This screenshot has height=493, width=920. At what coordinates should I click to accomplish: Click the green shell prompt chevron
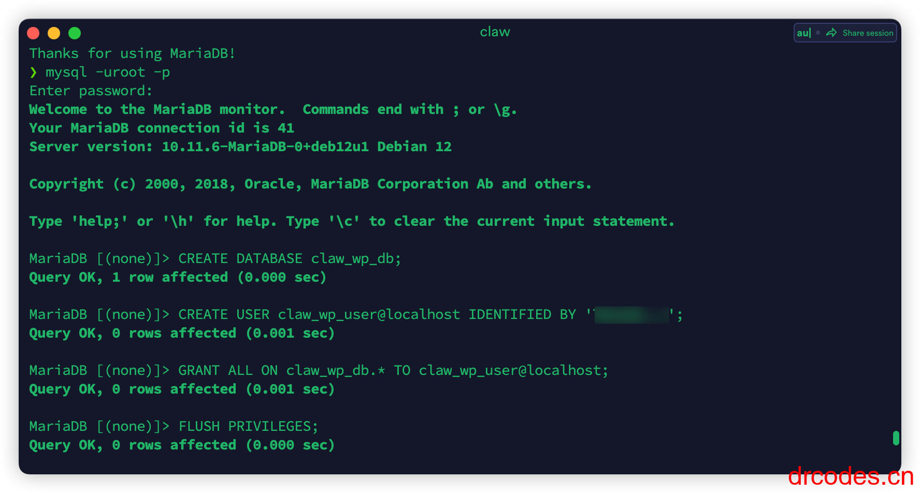click(x=33, y=72)
